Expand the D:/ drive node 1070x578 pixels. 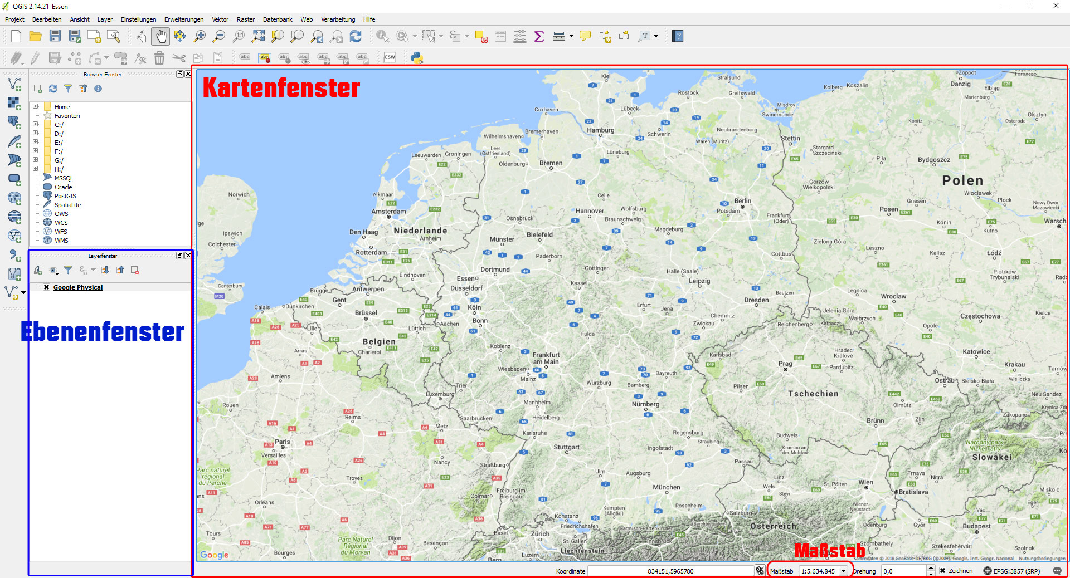(35, 133)
